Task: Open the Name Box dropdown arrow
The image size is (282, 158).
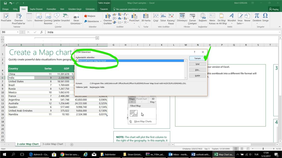Action: [18, 32]
